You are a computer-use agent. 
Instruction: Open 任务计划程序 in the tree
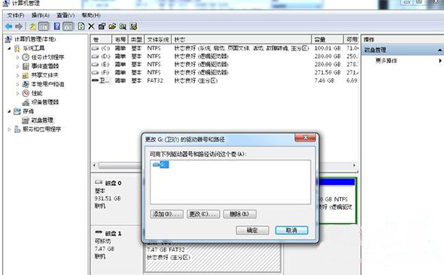[47, 57]
